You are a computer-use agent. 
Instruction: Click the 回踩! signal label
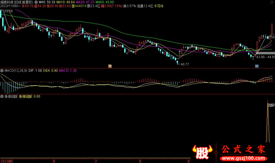point(271,105)
